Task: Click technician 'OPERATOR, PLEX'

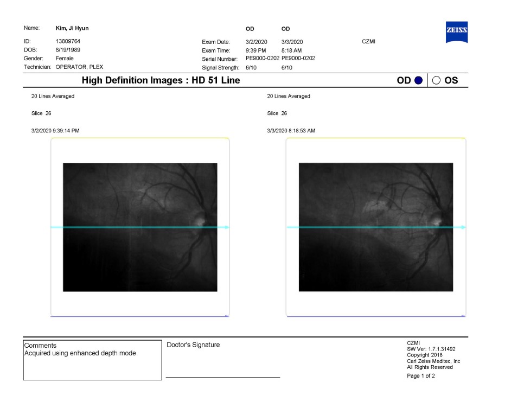Action: (x=79, y=67)
